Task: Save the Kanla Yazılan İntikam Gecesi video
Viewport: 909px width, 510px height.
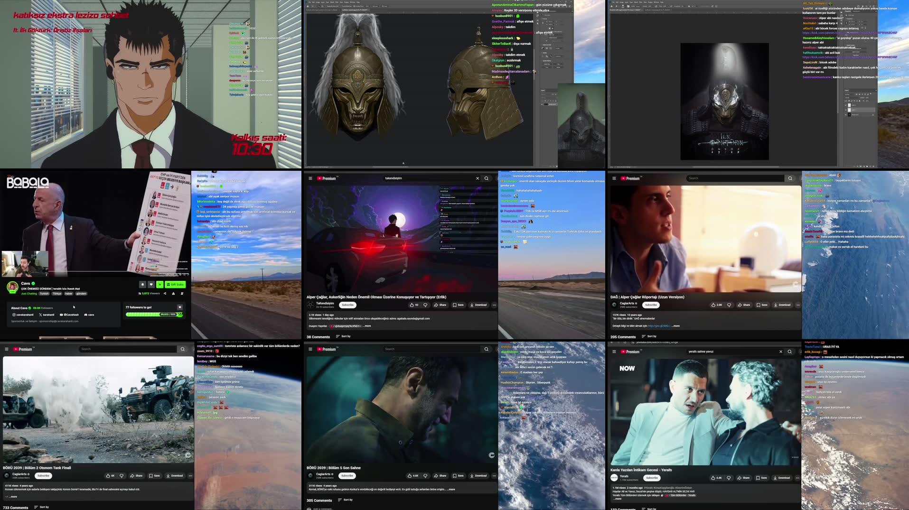Action: (761, 478)
